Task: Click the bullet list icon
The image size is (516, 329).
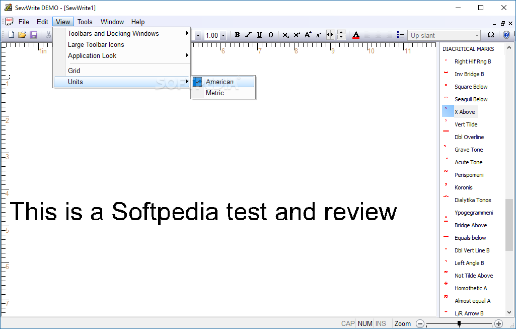Action: (x=401, y=35)
